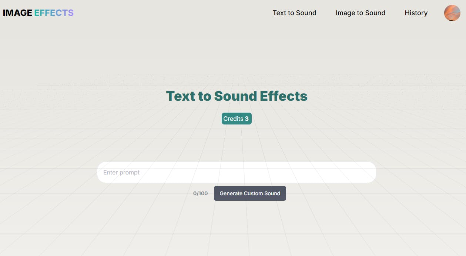This screenshot has height=256, width=466.
Task: Click the Credits 3 badge
Action: click(237, 119)
